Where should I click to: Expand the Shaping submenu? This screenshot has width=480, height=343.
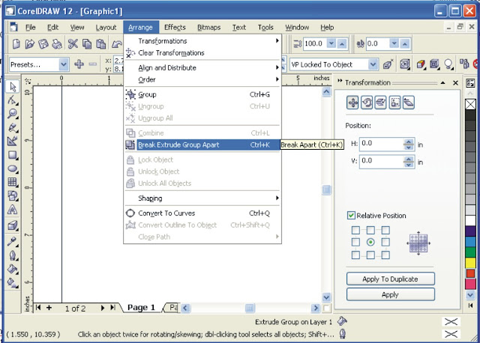pyautogui.click(x=202, y=198)
